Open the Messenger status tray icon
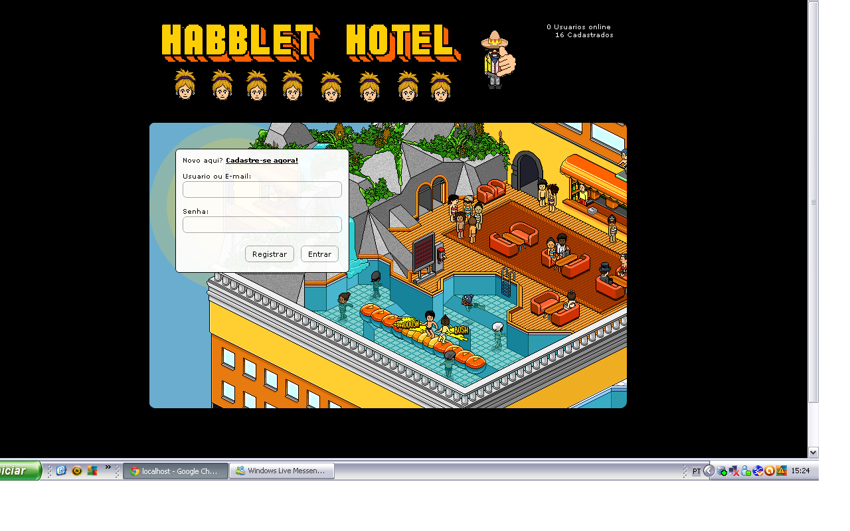The width and height of the screenshot is (850, 531). (746, 471)
